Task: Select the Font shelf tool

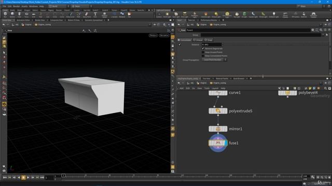Action: (x=95, y=14)
